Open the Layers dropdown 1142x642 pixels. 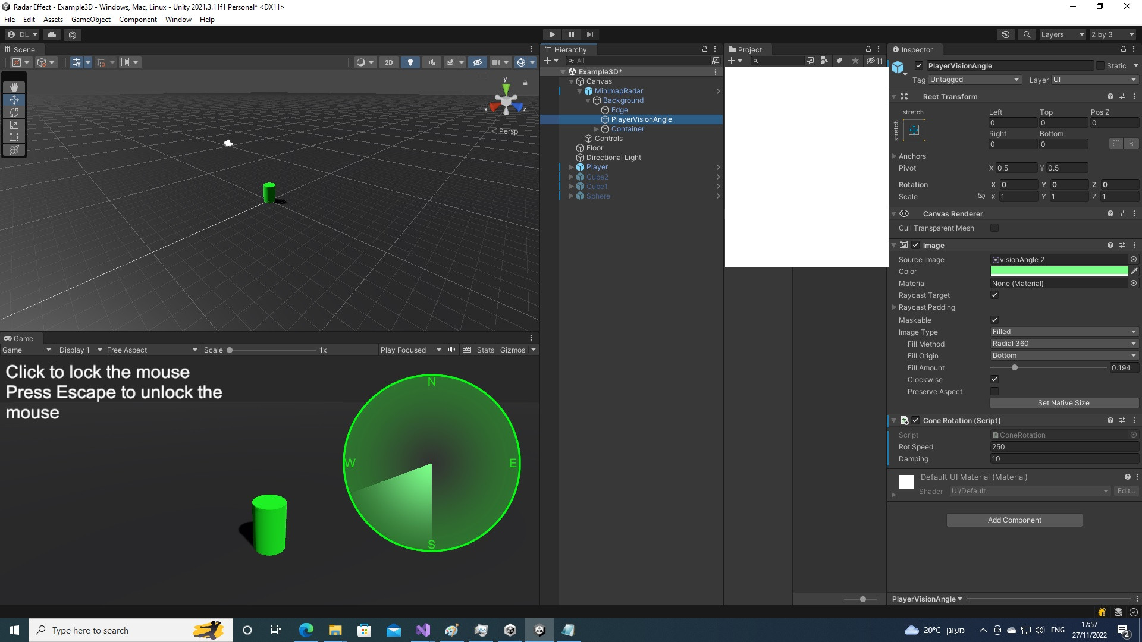click(1062, 34)
